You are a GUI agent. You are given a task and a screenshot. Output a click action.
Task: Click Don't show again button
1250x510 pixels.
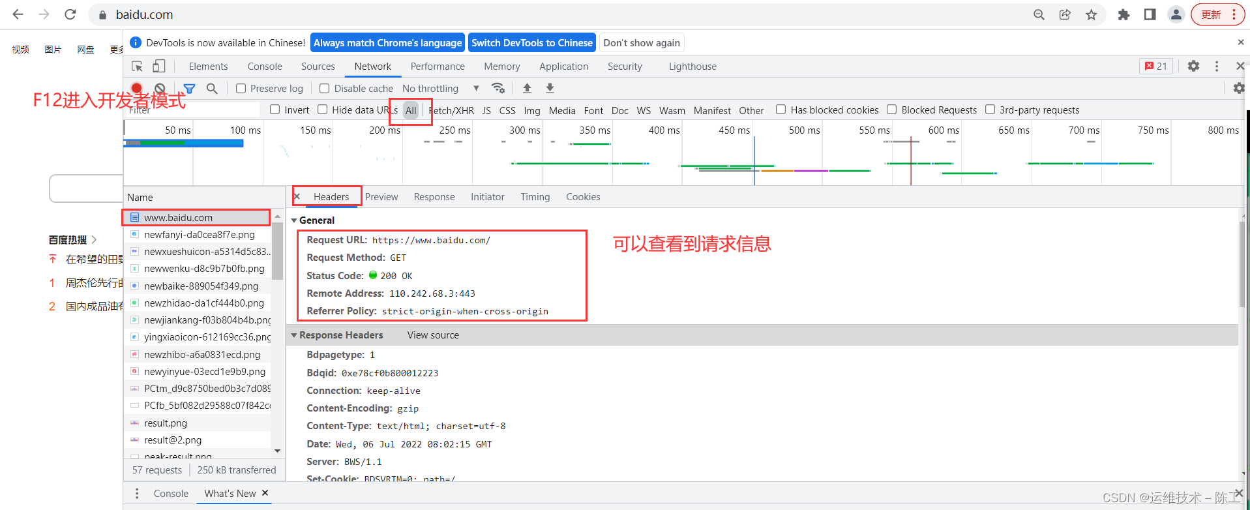click(642, 42)
